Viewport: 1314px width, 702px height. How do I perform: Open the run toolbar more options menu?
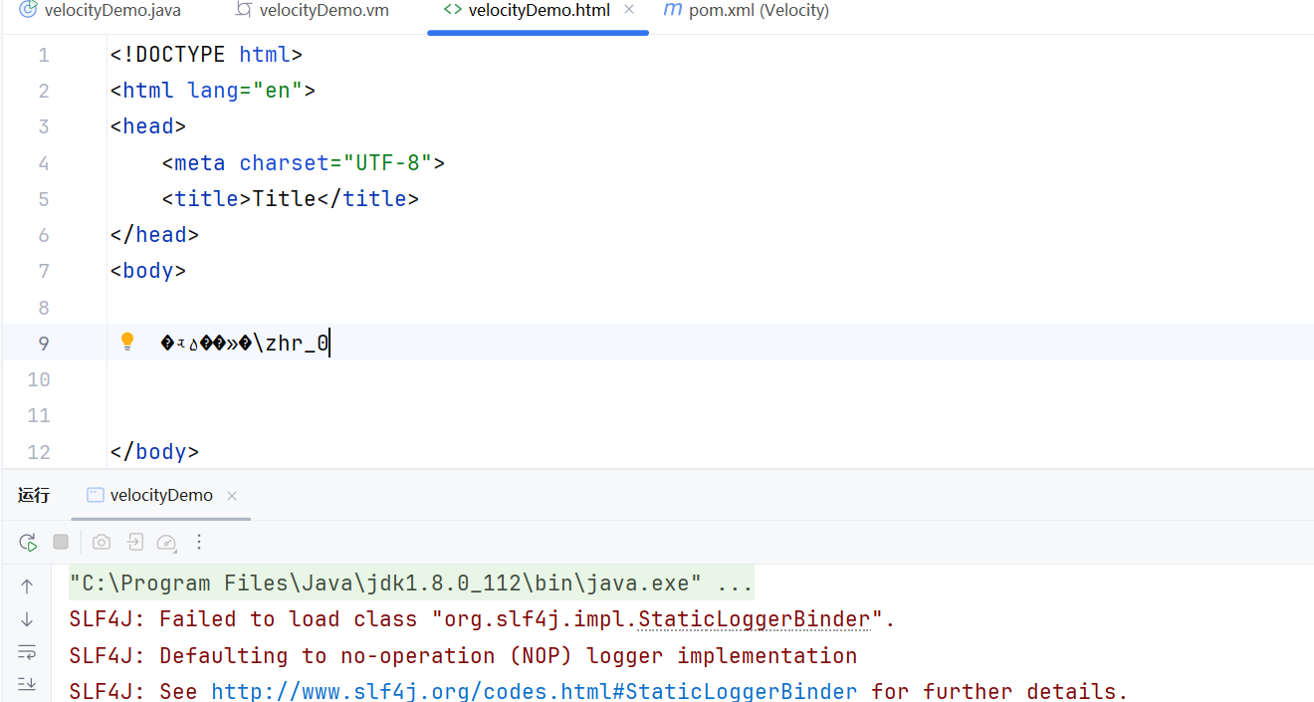199,543
